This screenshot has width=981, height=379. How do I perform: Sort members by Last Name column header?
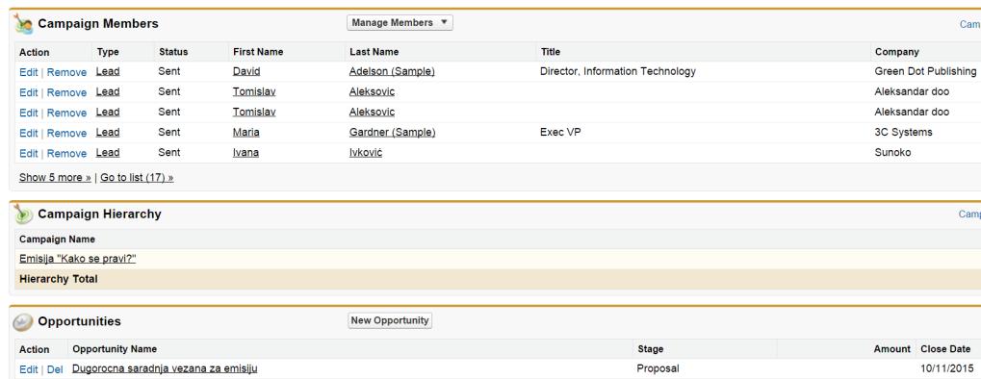click(374, 52)
